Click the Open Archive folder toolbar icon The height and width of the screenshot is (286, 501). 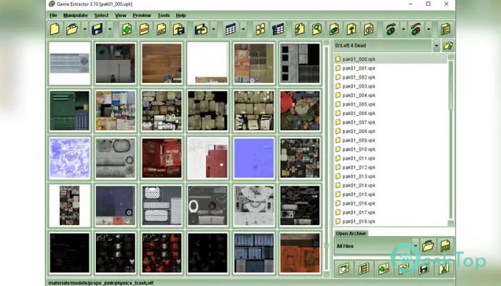pyautogui.click(x=72, y=29)
